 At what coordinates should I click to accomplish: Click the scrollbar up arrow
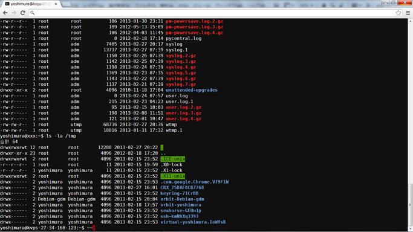tap(410, 21)
